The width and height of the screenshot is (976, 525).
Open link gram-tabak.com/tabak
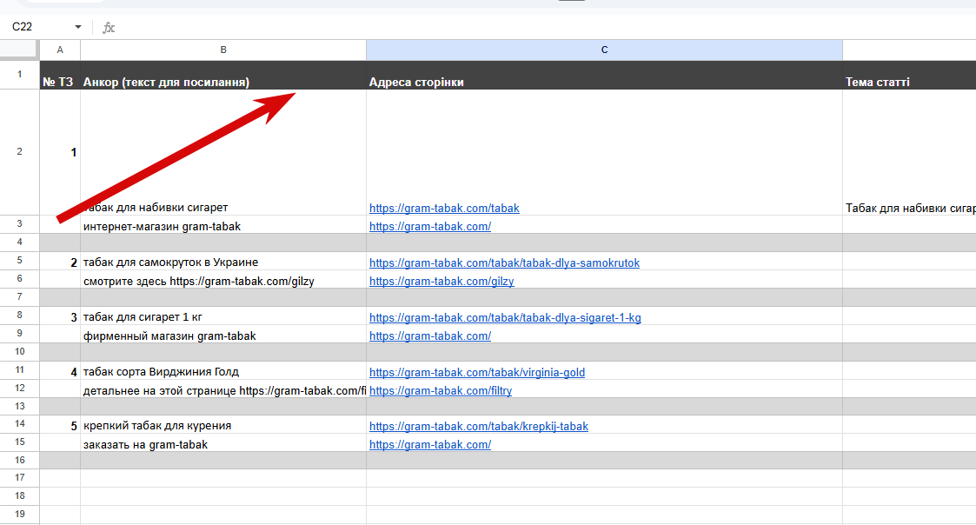pyautogui.click(x=444, y=208)
